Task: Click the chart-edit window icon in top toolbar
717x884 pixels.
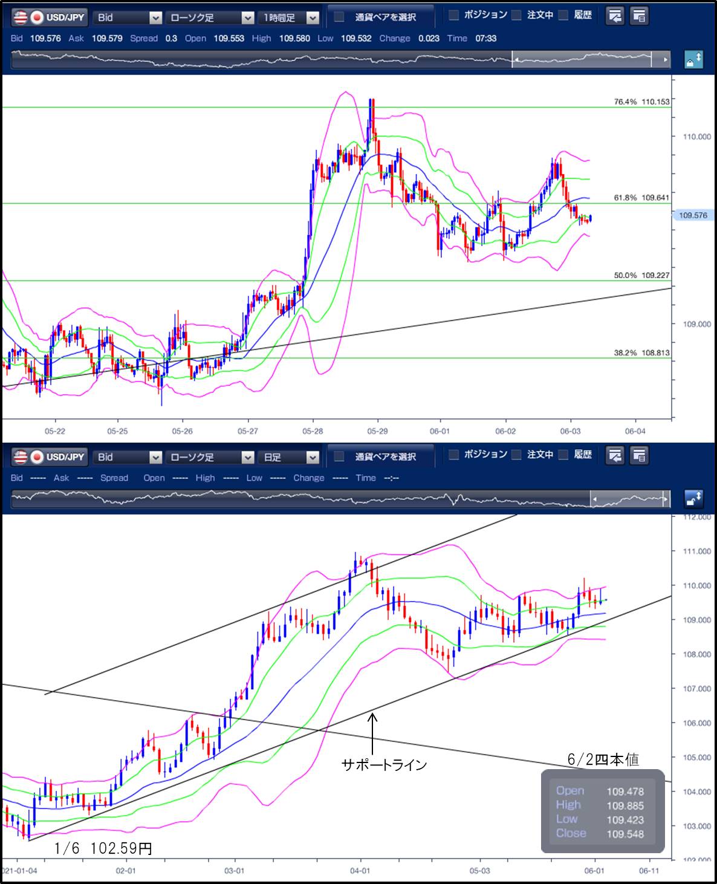Action: (x=615, y=16)
